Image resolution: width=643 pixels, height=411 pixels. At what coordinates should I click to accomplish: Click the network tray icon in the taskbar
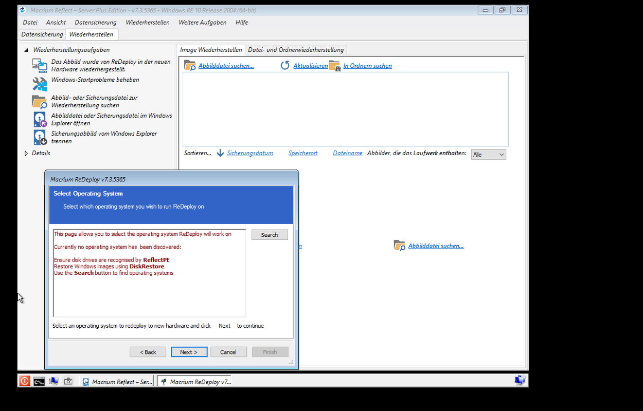pyautogui.click(x=520, y=381)
